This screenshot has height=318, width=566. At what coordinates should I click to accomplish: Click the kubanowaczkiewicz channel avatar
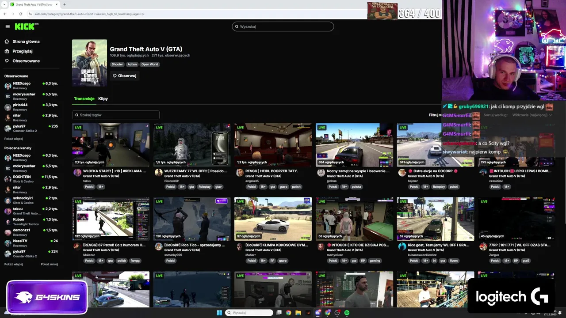coord(402,246)
